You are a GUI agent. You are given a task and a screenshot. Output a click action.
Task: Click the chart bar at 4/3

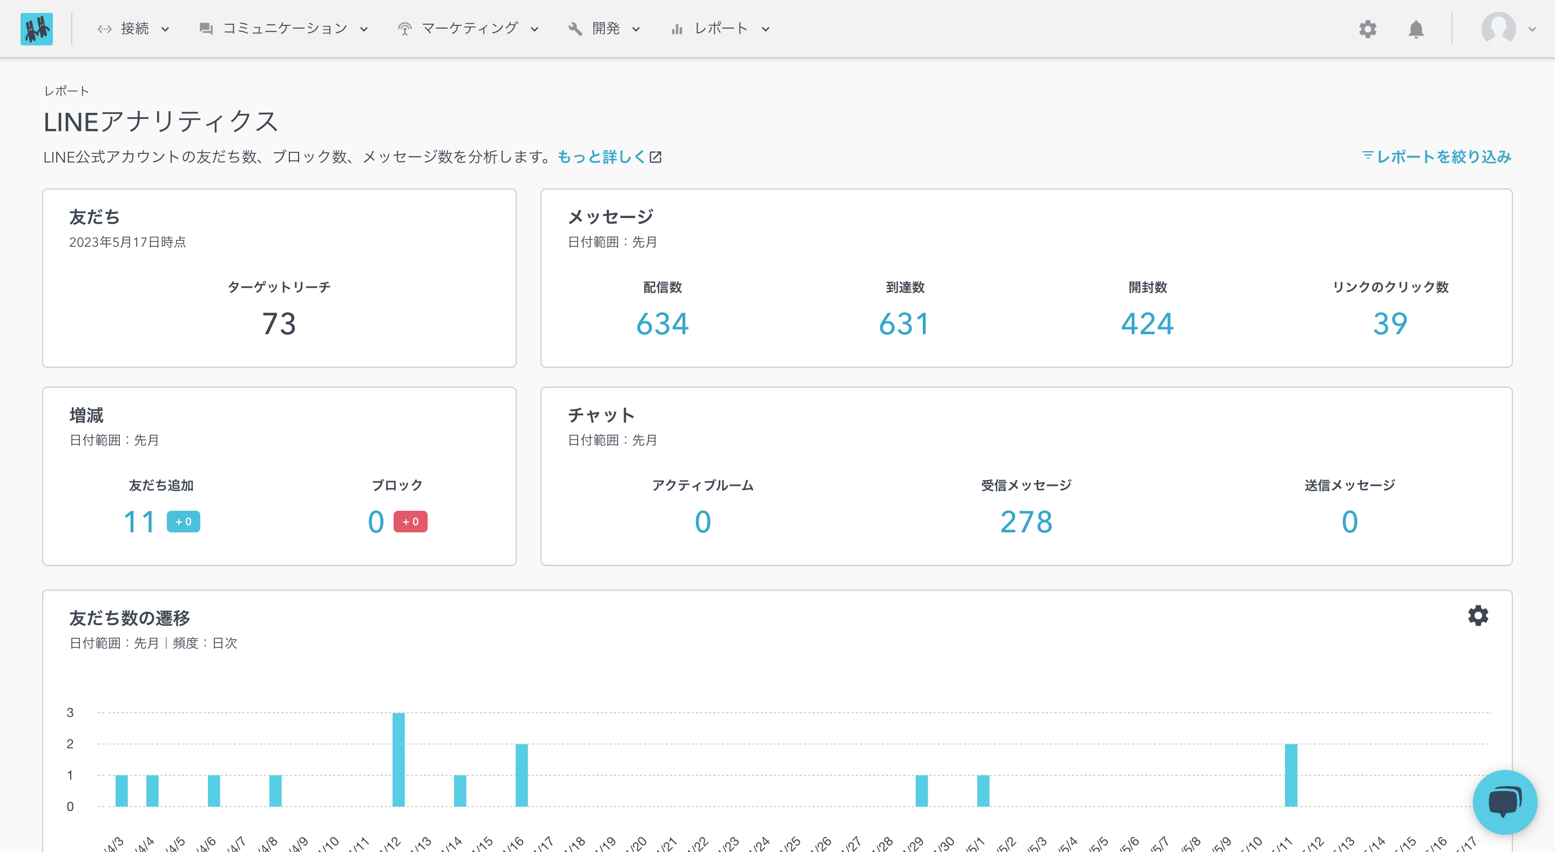pos(121,791)
